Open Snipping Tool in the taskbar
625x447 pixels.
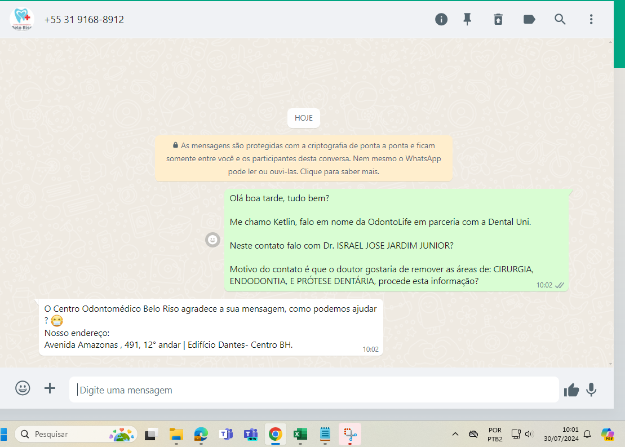tap(350, 434)
